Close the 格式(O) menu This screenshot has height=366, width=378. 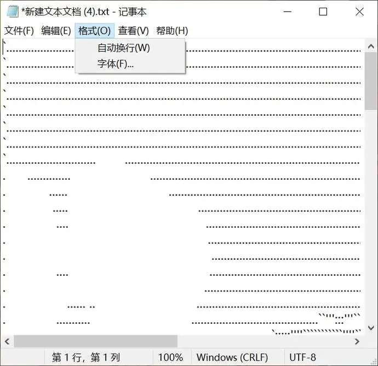(x=94, y=31)
